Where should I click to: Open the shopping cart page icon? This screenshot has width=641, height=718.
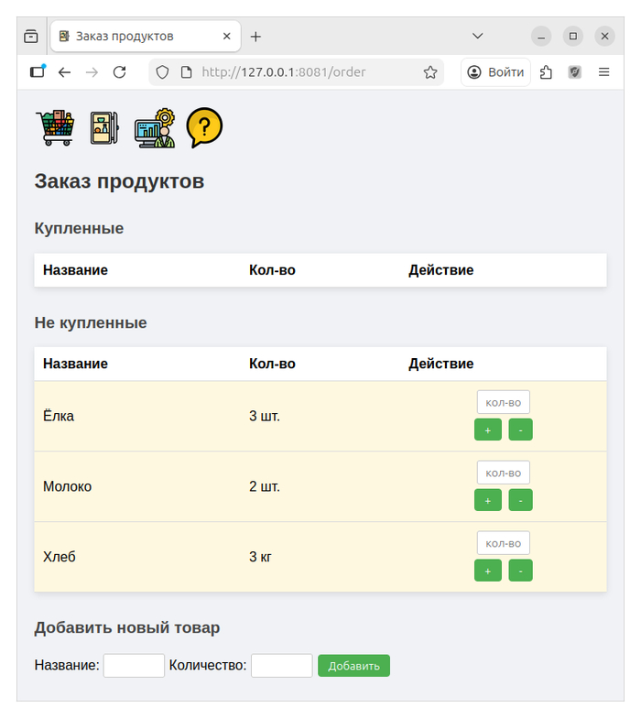coord(55,128)
